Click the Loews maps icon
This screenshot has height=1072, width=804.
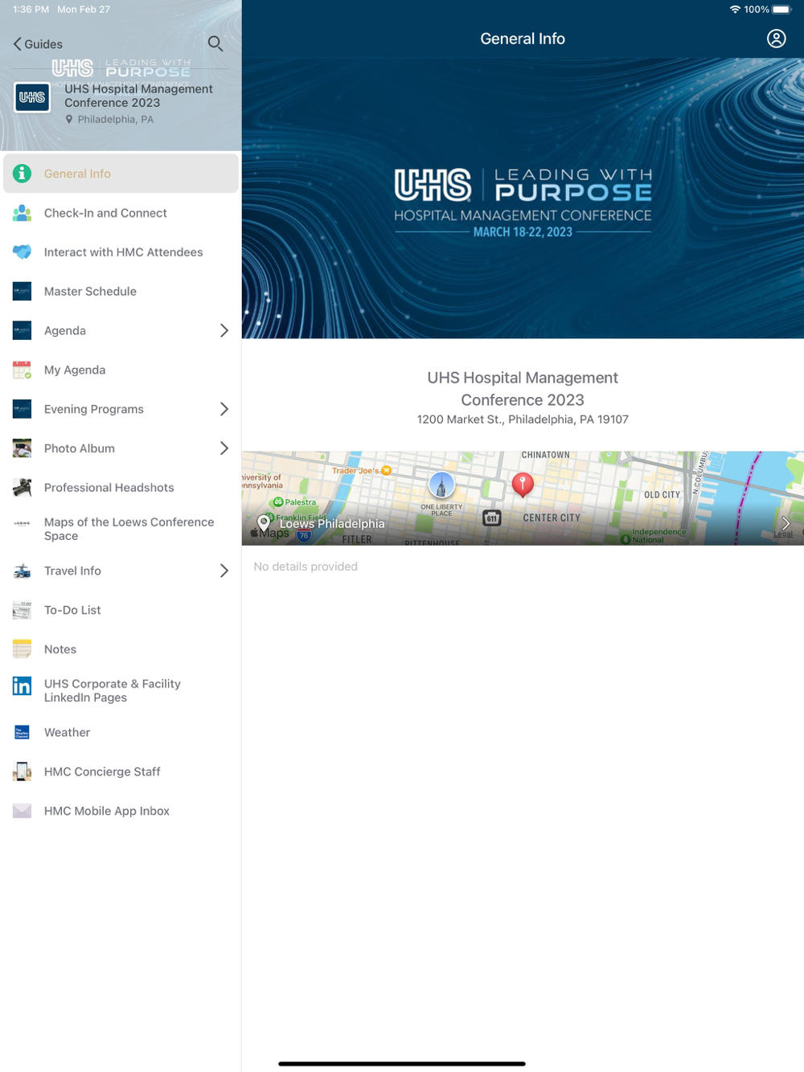click(23, 523)
